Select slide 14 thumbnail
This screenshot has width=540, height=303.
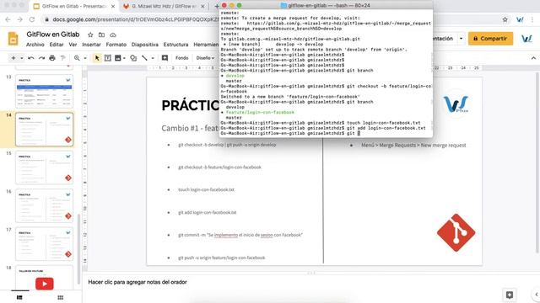[x=44, y=129]
